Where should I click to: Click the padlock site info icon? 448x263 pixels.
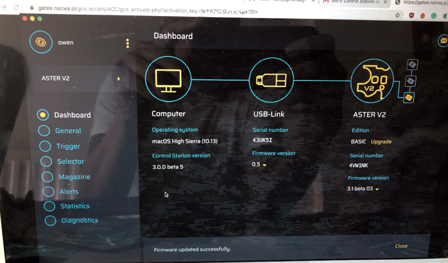click(32, 8)
